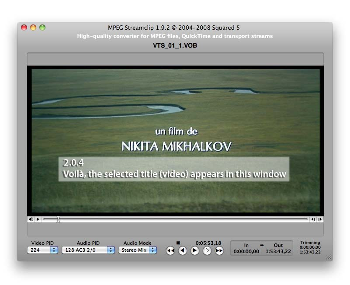Screen dimensions: 350x285
Task: Open the Video PID dropdown showing 224
Action: pyautogui.click(x=42, y=250)
